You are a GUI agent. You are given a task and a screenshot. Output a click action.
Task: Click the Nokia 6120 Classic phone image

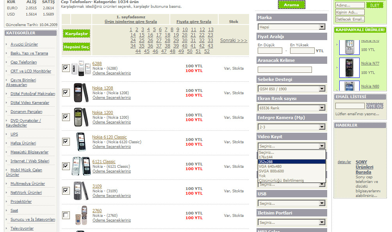click(81, 142)
